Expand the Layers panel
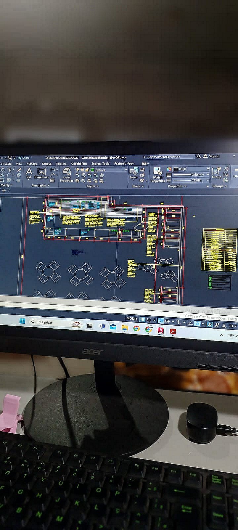 [93, 186]
